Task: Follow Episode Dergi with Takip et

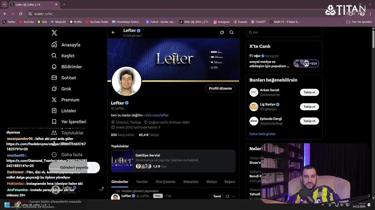Action: [x=309, y=121]
